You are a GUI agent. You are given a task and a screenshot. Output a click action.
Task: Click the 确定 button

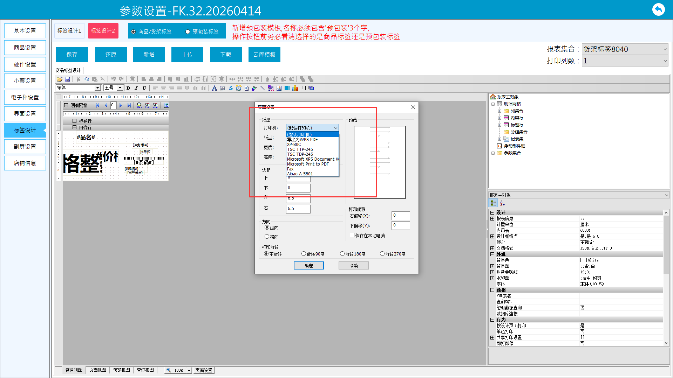pyautogui.click(x=308, y=266)
